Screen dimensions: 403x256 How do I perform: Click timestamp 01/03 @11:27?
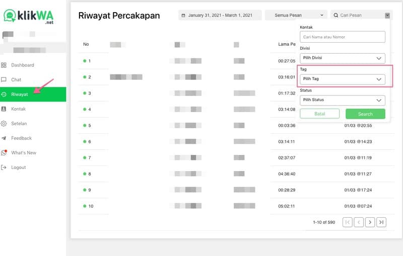tap(358, 174)
